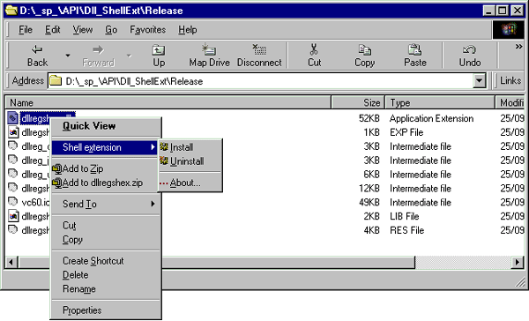Image resolution: width=529 pixels, height=321 pixels.
Task: Choose Create Shortcut in context menu
Action: 106,261
